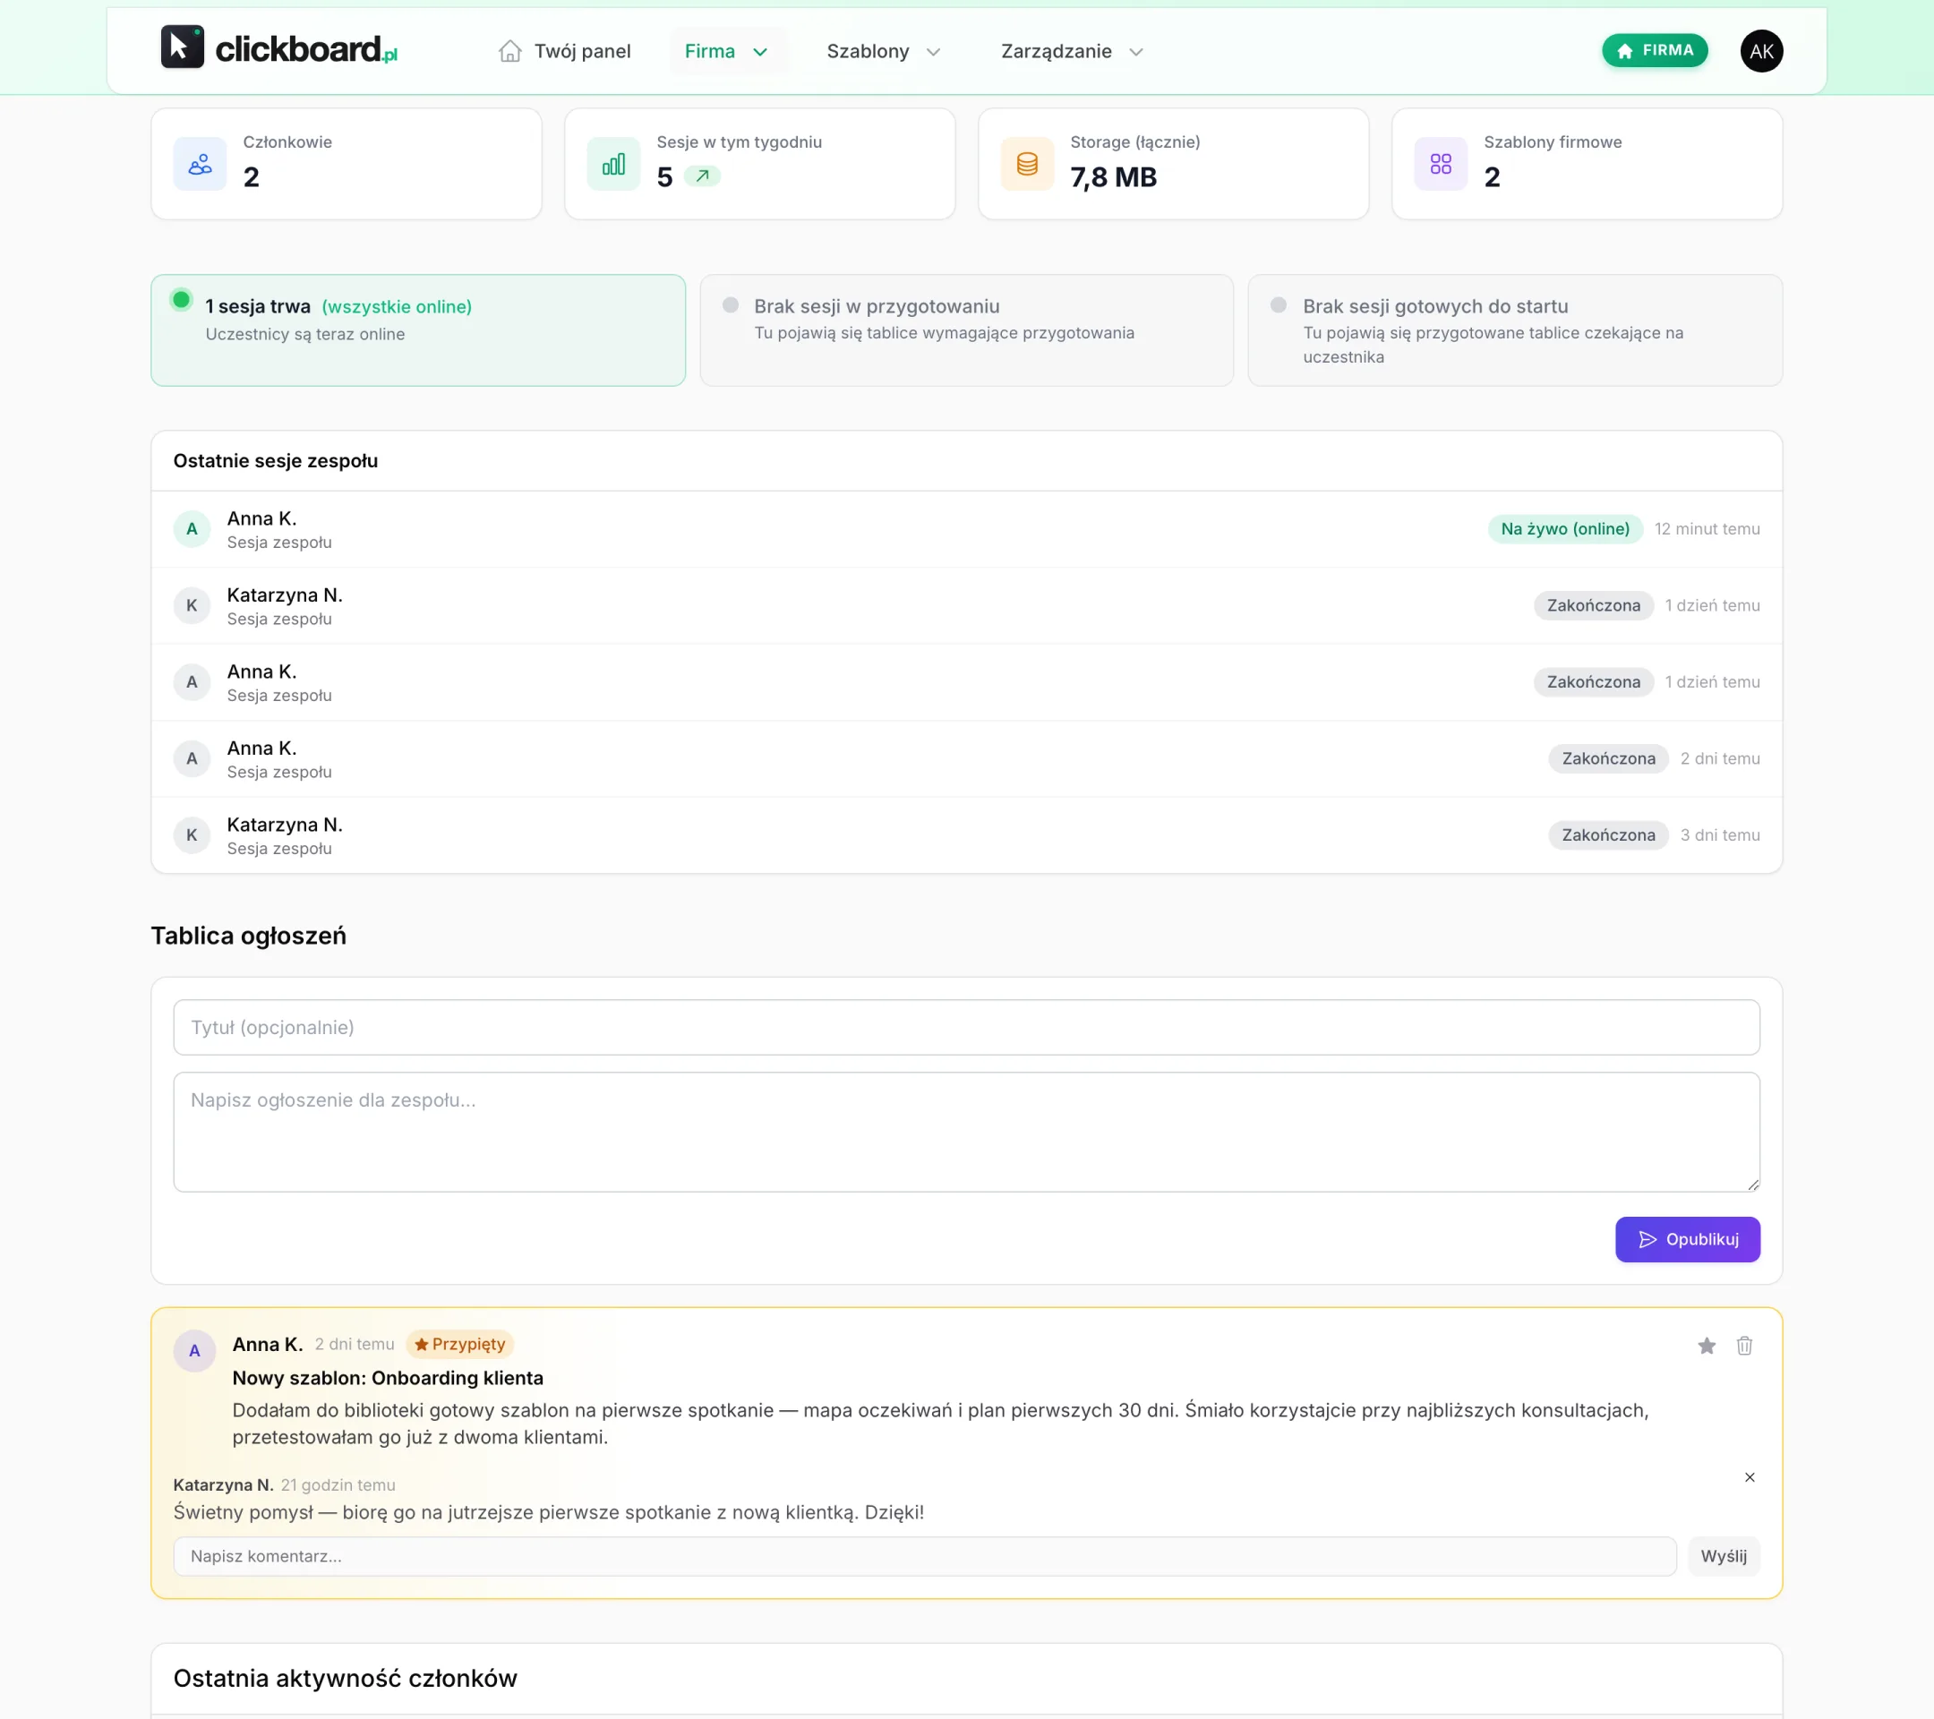Click the Członkowie members icon
Viewport: 1934px width, 1719px height.
click(x=200, y=165)
